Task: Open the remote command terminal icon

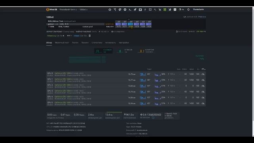Action: [130, 10]
